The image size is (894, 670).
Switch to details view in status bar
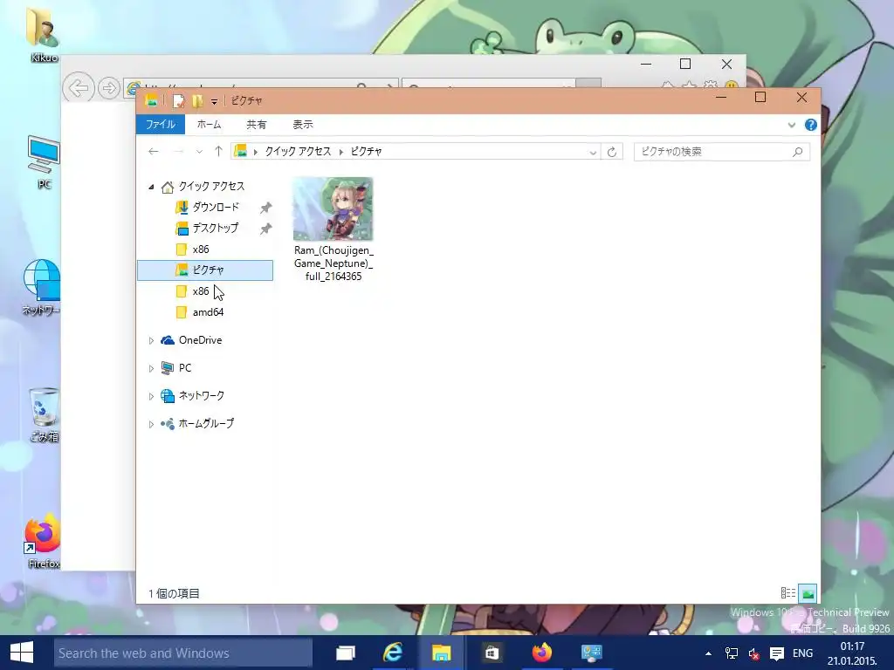pos(788,593)
